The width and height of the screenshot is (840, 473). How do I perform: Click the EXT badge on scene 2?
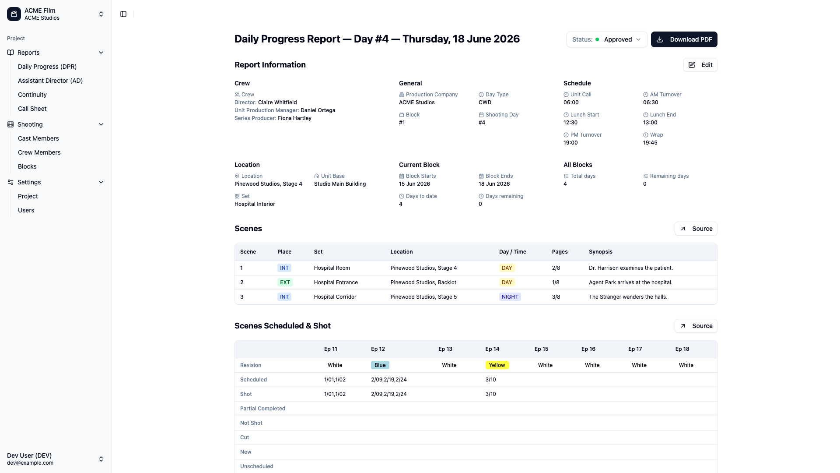click(x=285, y=282)
